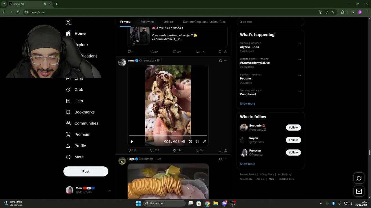Reload the page in Chrome
Screen dimensions: 371x208
pyautogui.click(x=18, y=12)
